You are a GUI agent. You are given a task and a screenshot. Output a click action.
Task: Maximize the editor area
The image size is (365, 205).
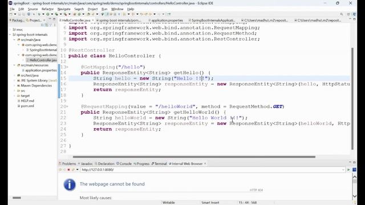[354, 19]
